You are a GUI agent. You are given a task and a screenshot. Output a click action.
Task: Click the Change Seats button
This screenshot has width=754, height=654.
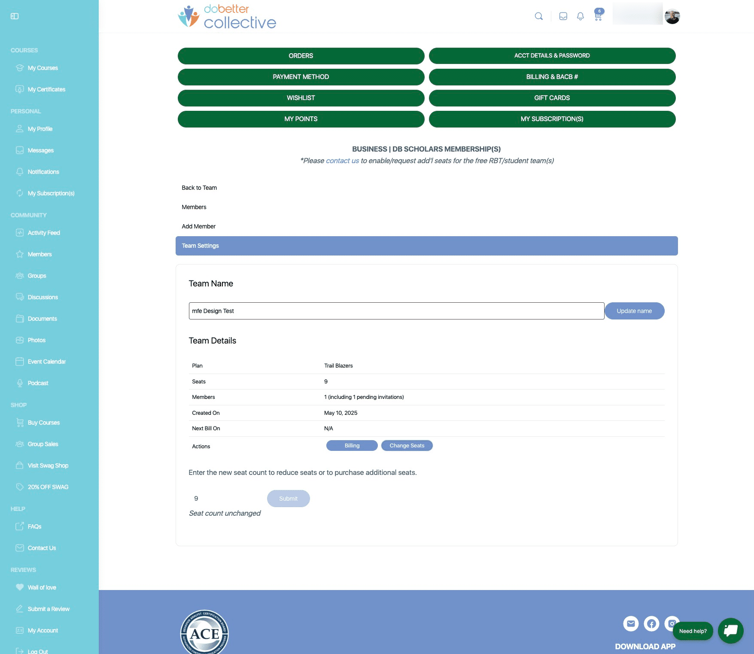click(407, 446)
